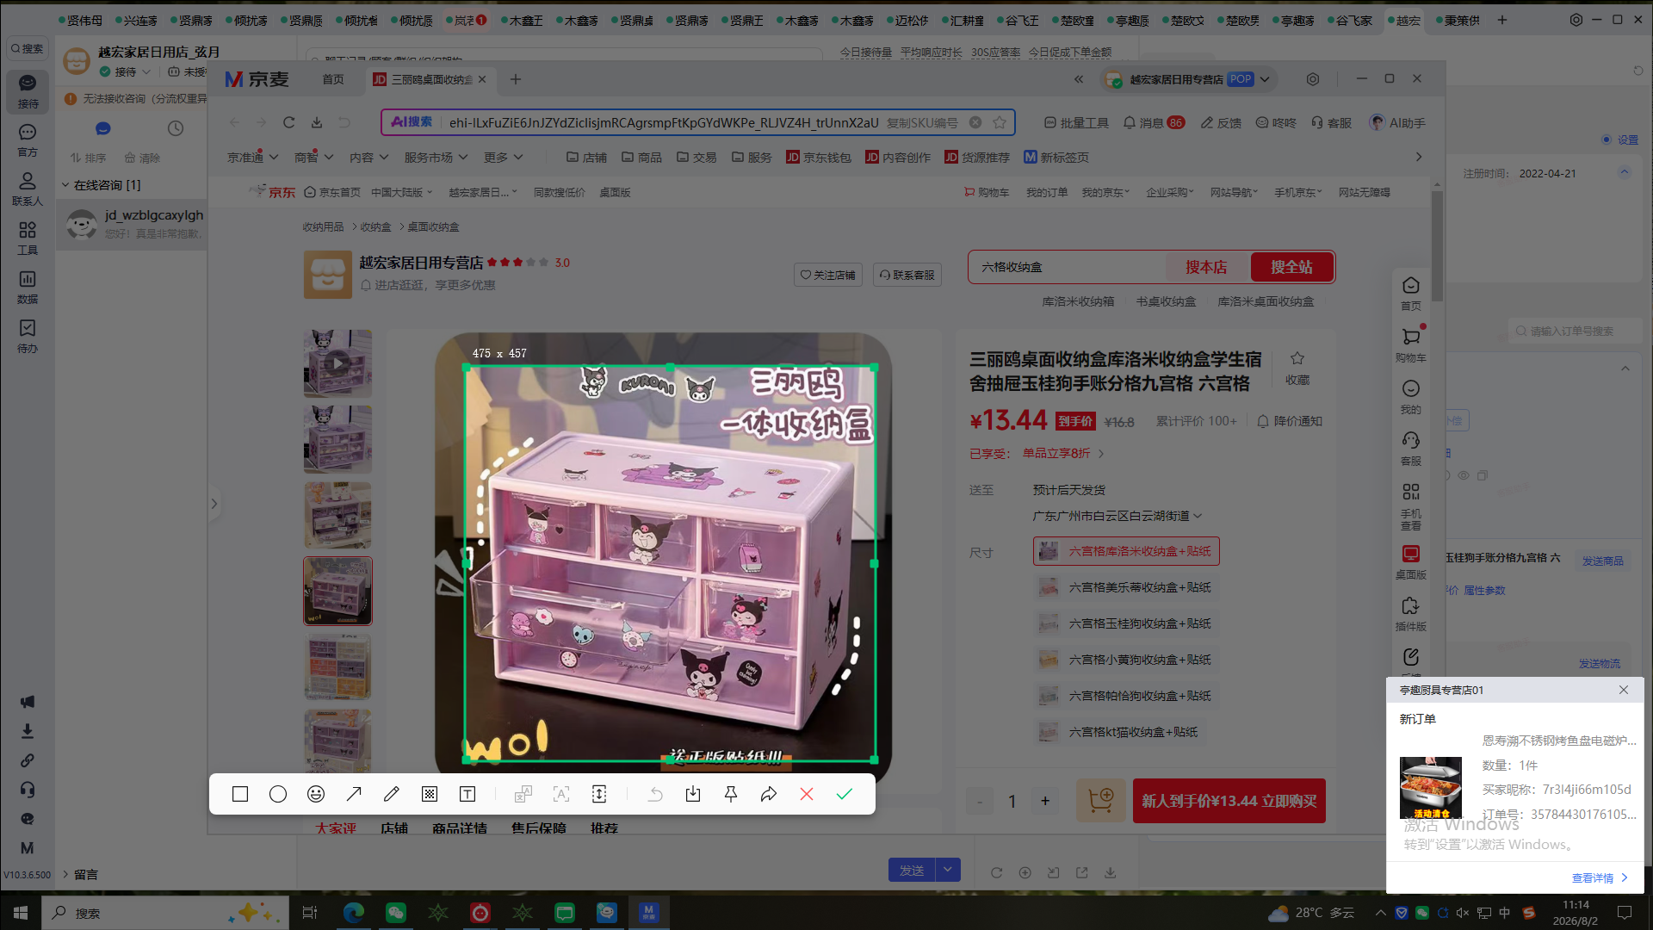This screenshot has width=1653, height=930.
Task: Switch to the 三丽鸥桌面收纳盒 tab
Action: point(430,79)
